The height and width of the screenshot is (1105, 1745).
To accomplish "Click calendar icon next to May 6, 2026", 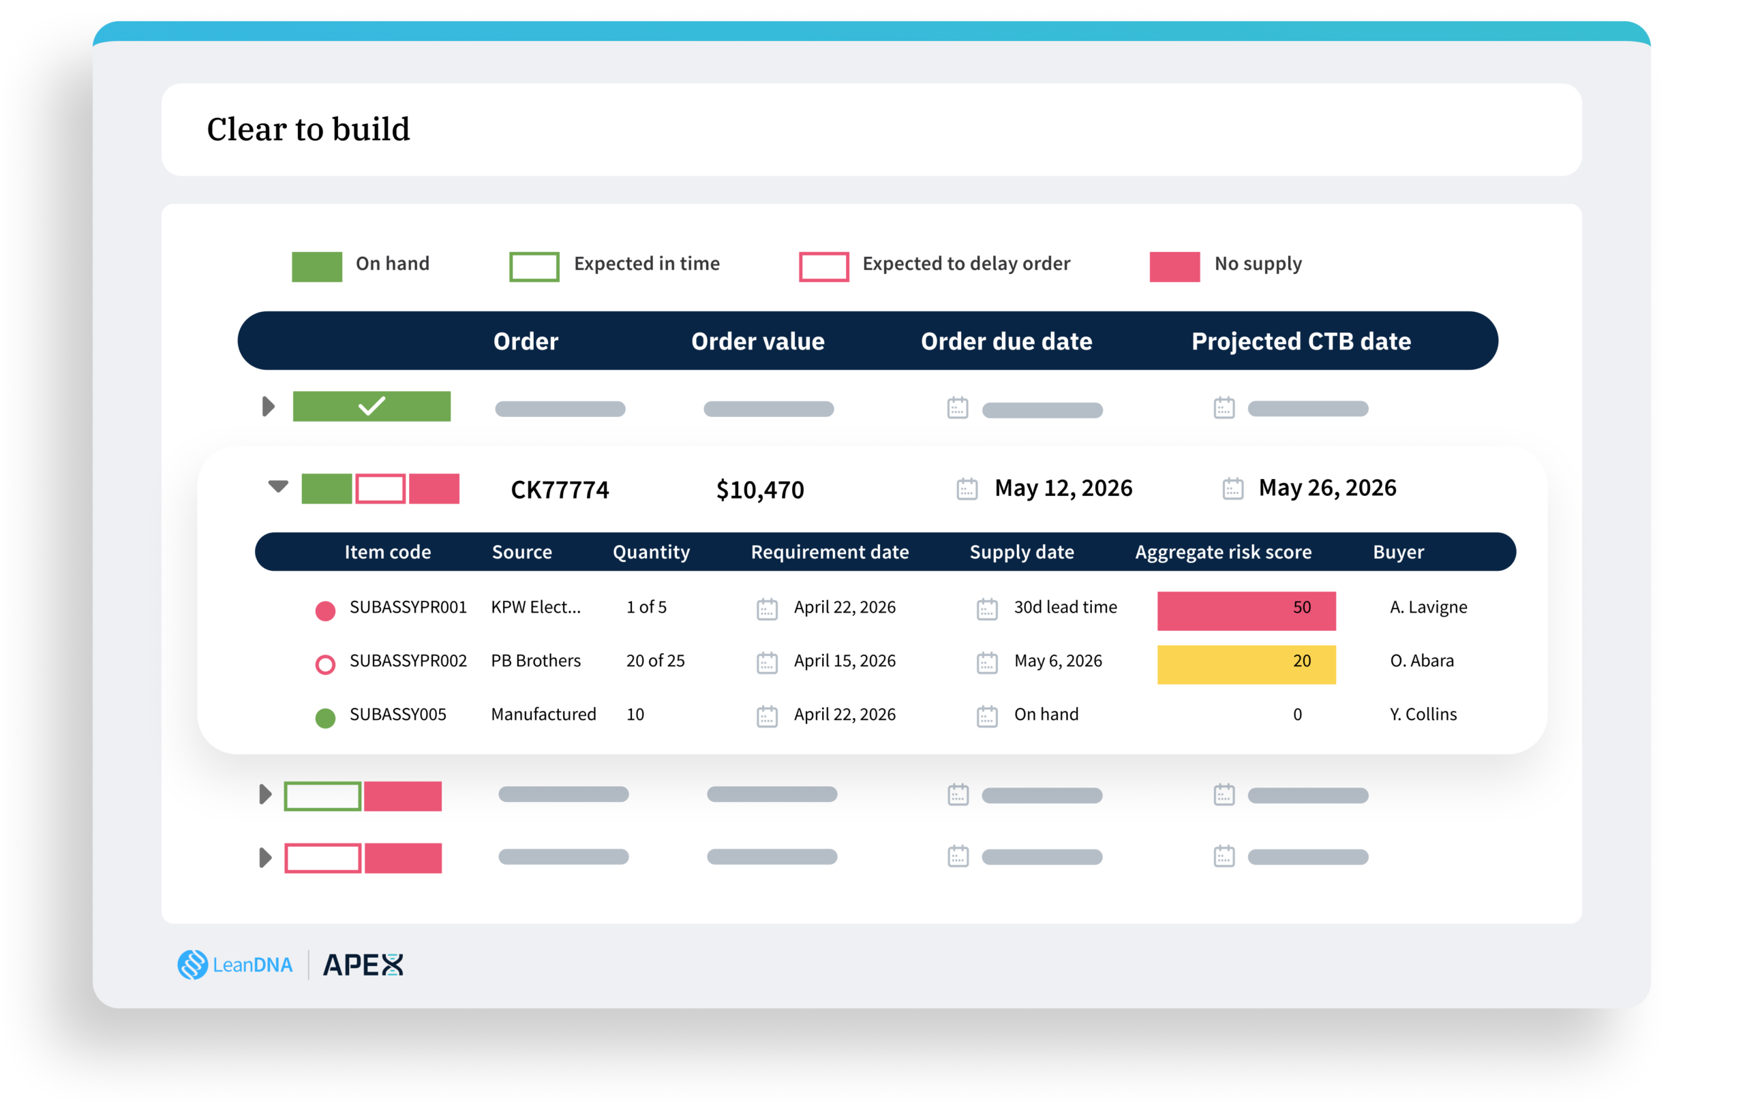I will pos(987,663).
